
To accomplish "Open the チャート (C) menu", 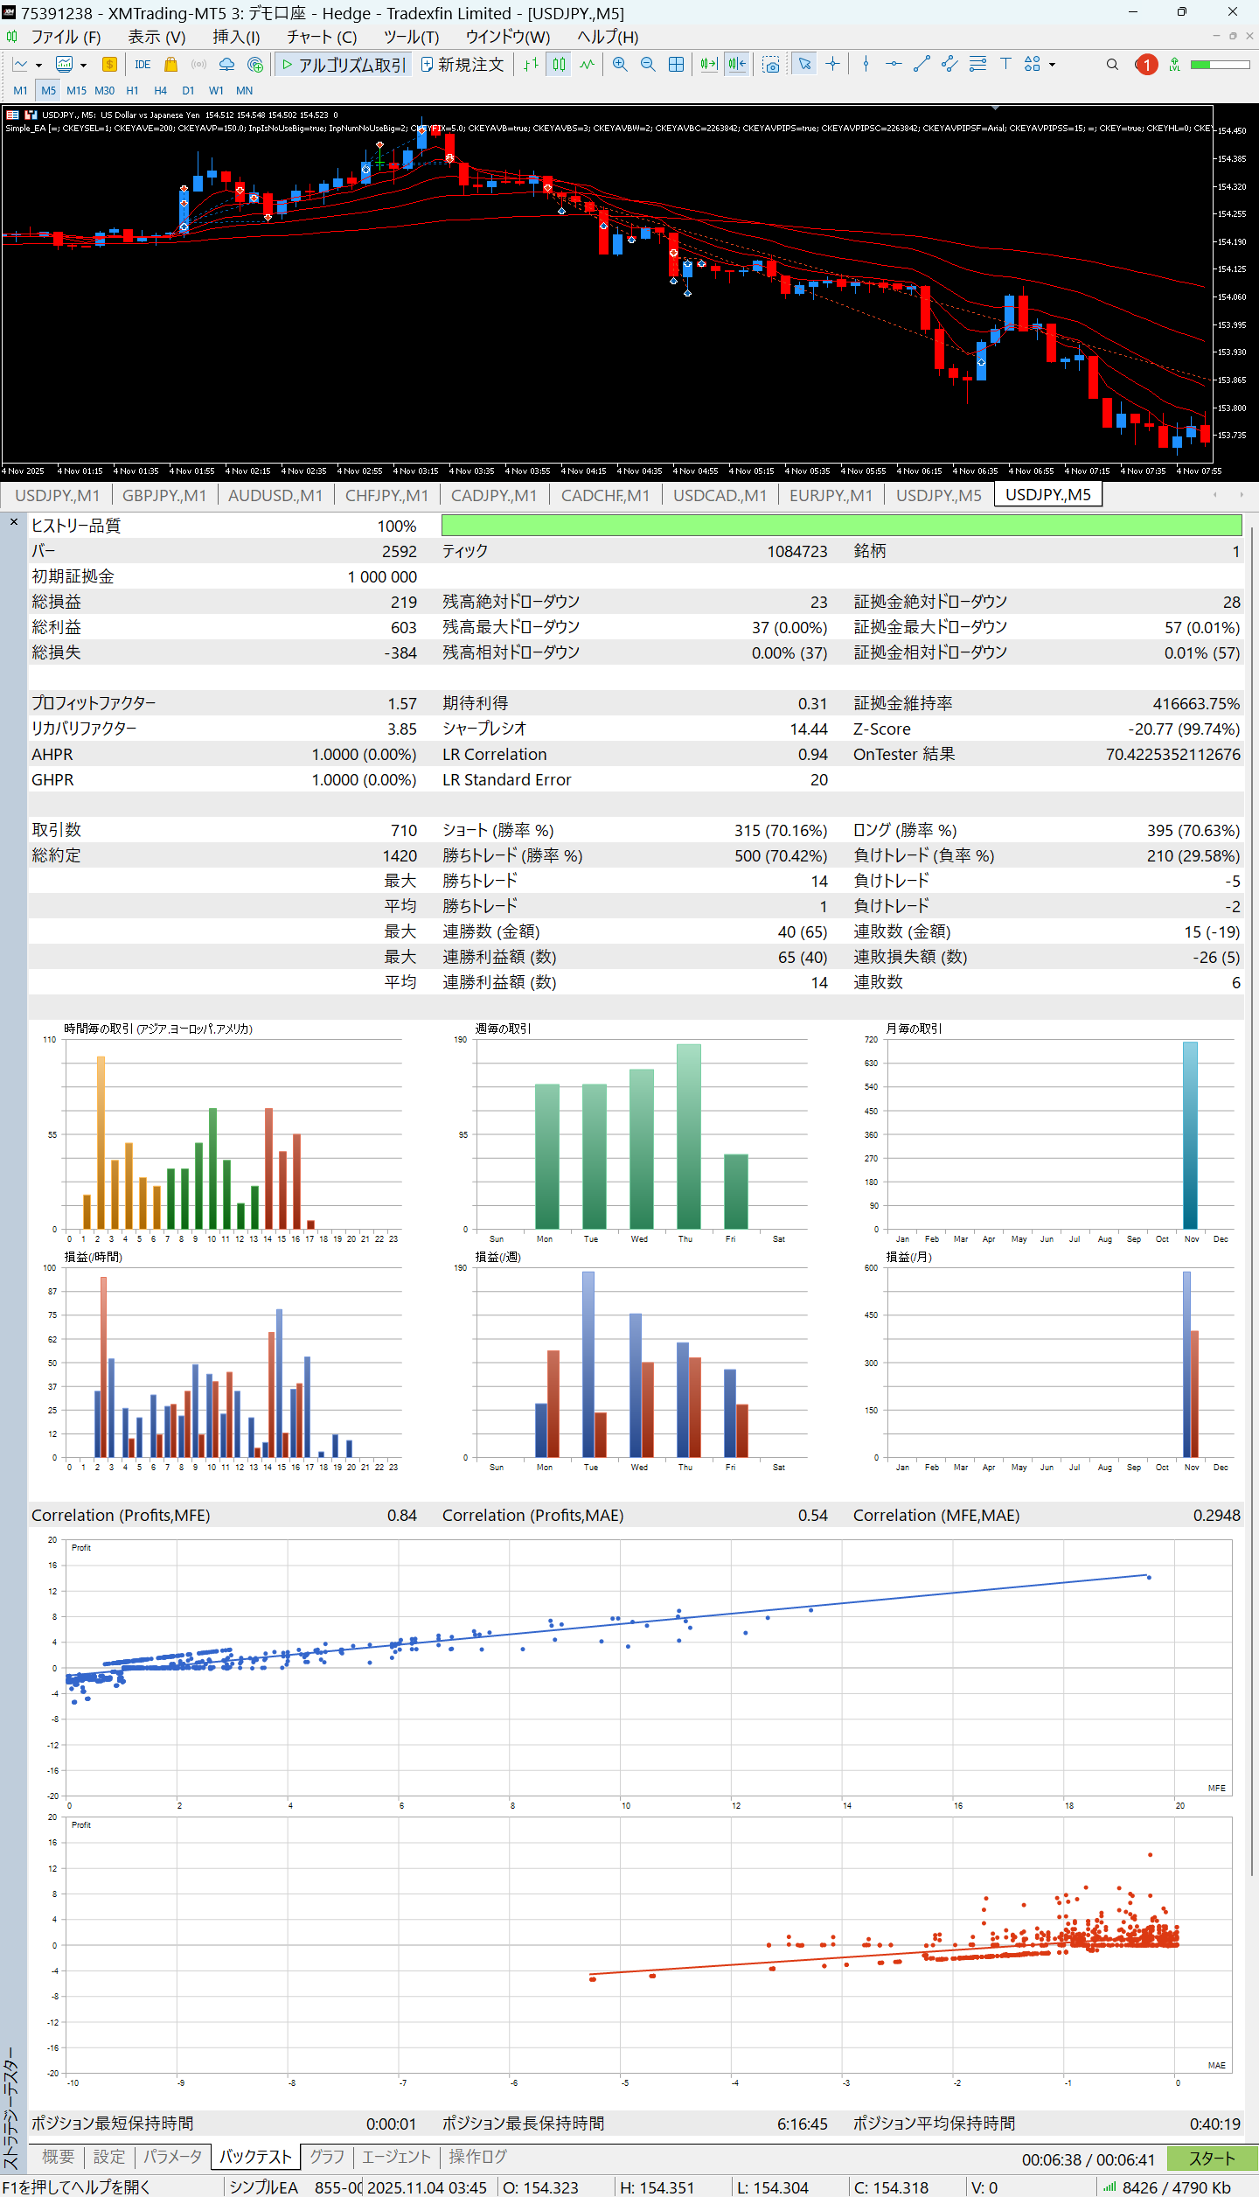I will click(322, 37).
